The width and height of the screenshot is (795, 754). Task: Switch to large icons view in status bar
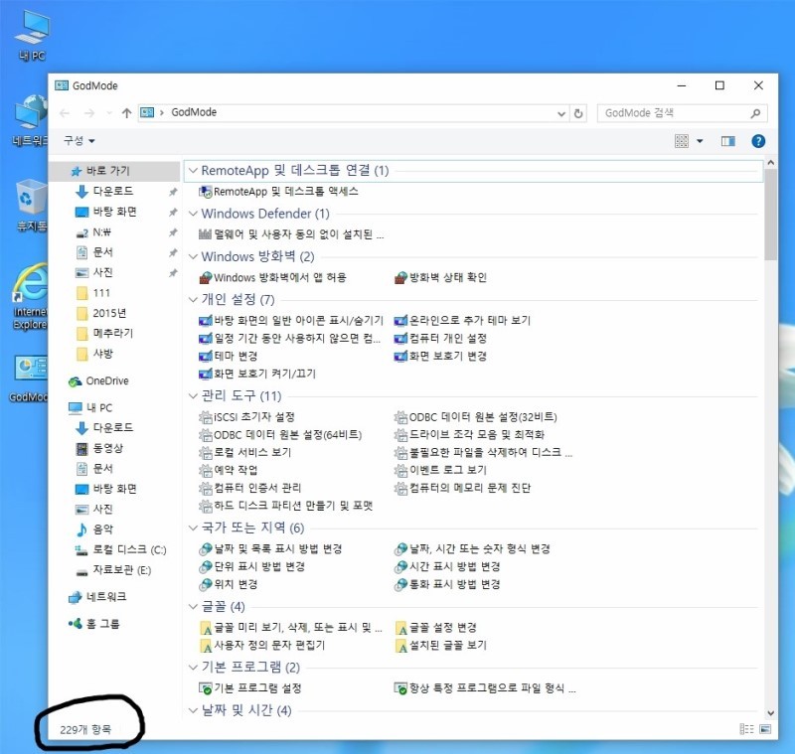765,728
